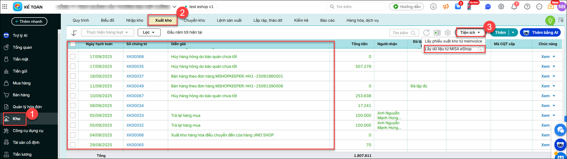The image size is (567, 159).
Task: Select the row checkbox for XK00037
Action: pyautogui.click(x=73, y=76)
